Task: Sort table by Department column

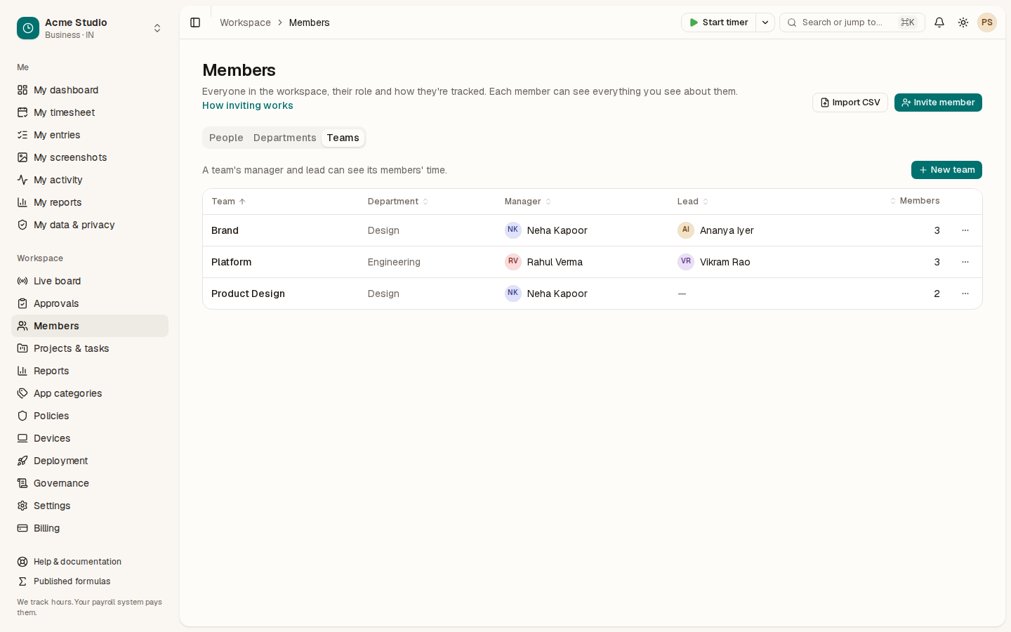Action: coord(398,202)
